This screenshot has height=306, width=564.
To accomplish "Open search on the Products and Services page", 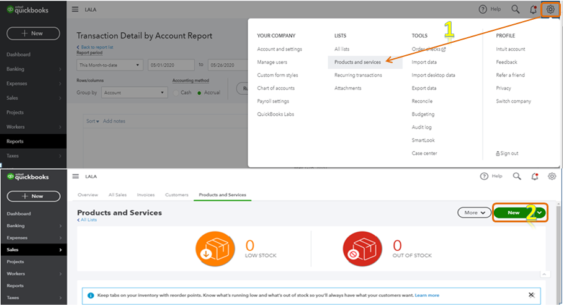I will pyautogui.click(x=516, y=177).
